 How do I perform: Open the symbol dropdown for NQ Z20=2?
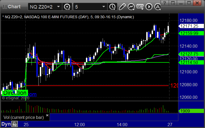coord(58,7)
